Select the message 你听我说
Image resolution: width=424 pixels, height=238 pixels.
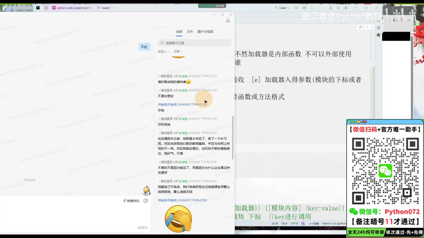pyautogui.click(x=164, y=125)
